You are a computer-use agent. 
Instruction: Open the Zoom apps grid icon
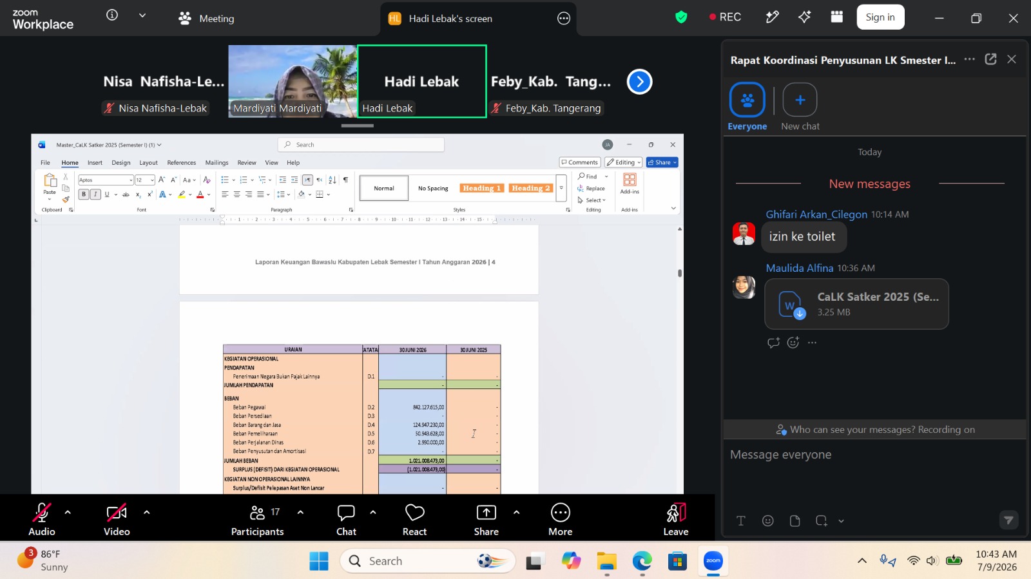click(x=837, y=17)
